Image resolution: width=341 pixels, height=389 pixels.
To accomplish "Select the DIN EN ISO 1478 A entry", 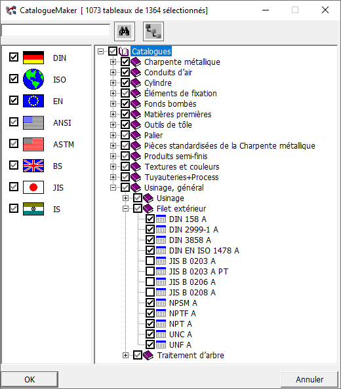I will (x=204, y=251).
